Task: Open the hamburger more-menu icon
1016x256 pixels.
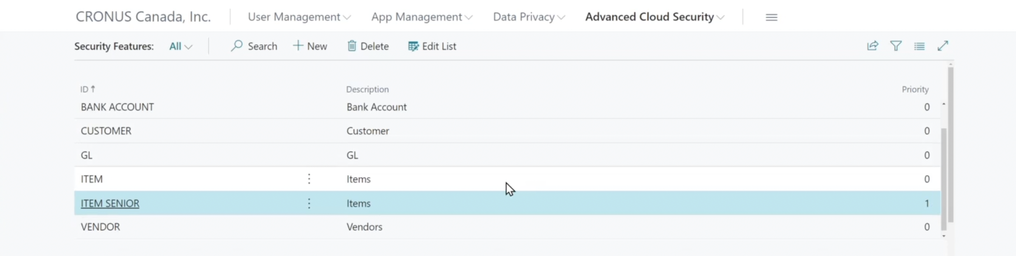Action: pos(772,17)
